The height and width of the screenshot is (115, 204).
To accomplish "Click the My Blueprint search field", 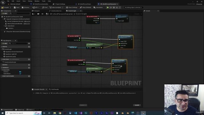I will pyautogui.click(x=18, y=43).
